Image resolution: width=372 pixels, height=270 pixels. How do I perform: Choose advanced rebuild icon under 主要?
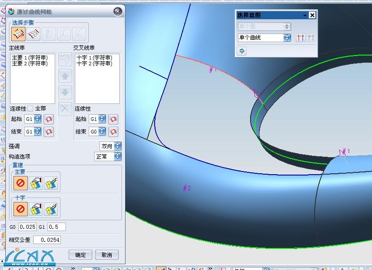click(x=52, y=183)
